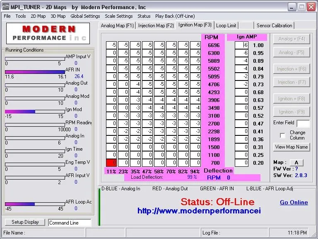Click the Command Line input field
The width and height of the screenshot is (318, 239).
coord(70,223)
